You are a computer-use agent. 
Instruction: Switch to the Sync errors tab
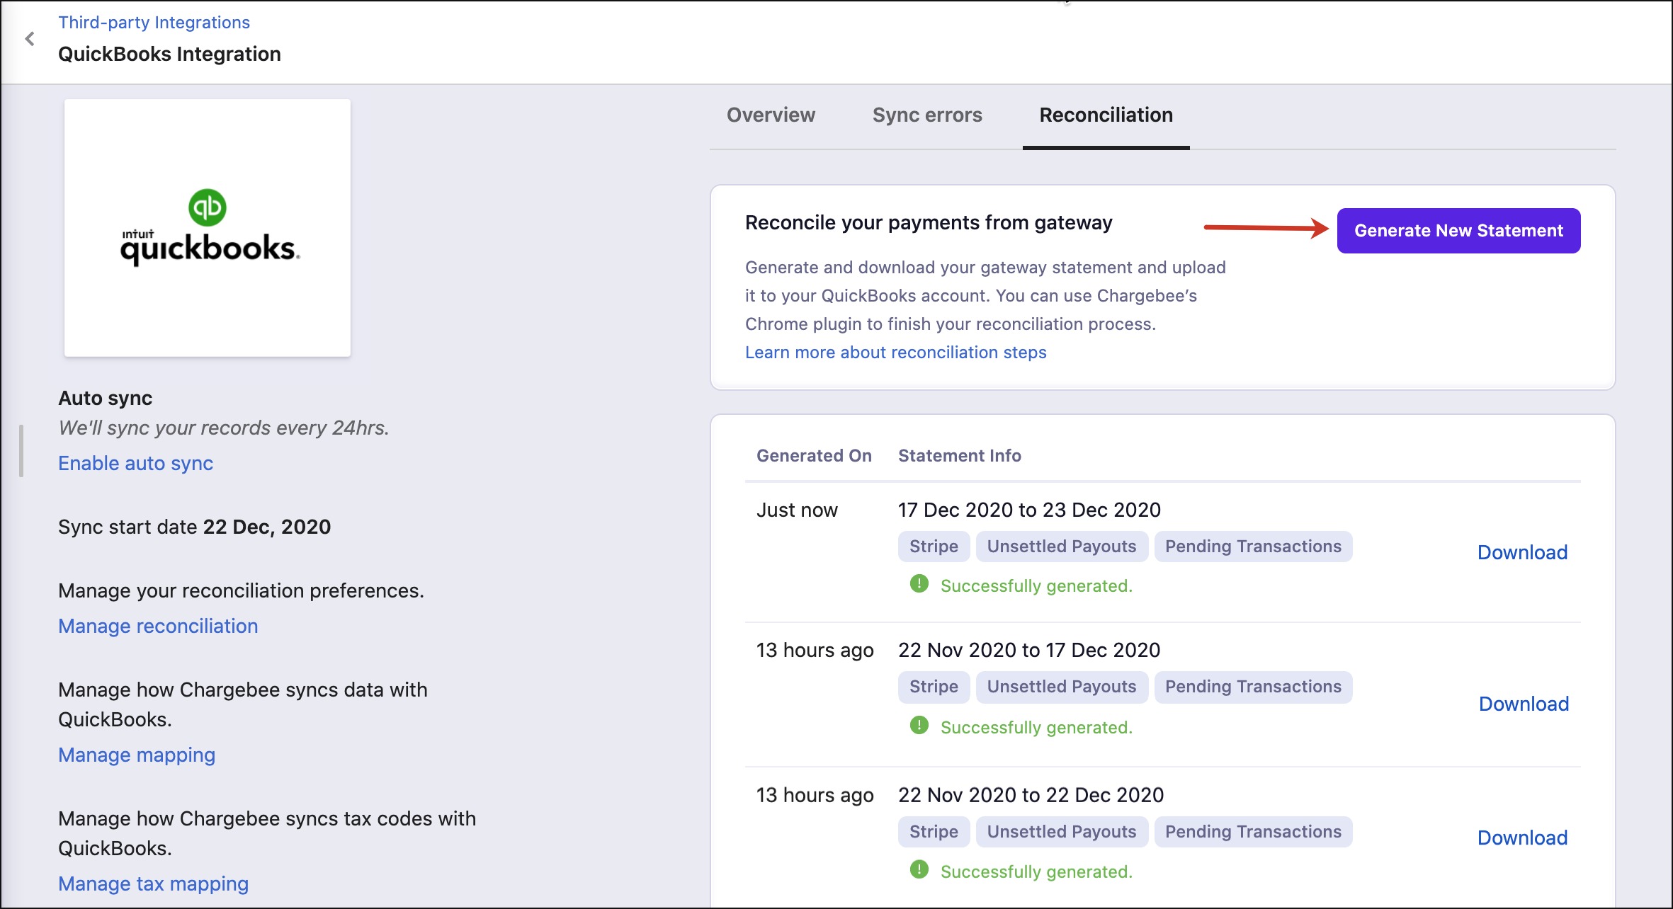[x=926, y=115]
